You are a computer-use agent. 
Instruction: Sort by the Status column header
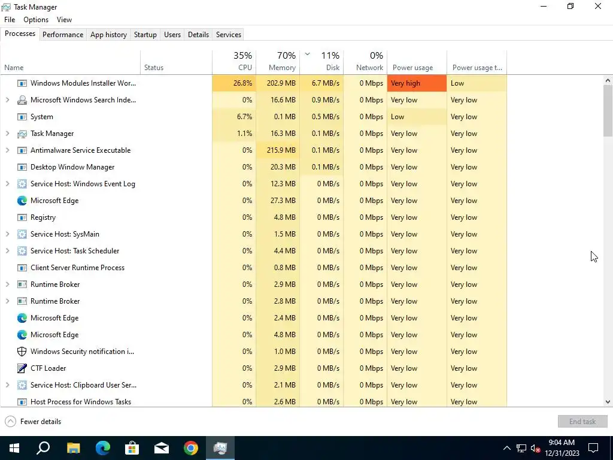pyautogui.click(x=177, y=62)
